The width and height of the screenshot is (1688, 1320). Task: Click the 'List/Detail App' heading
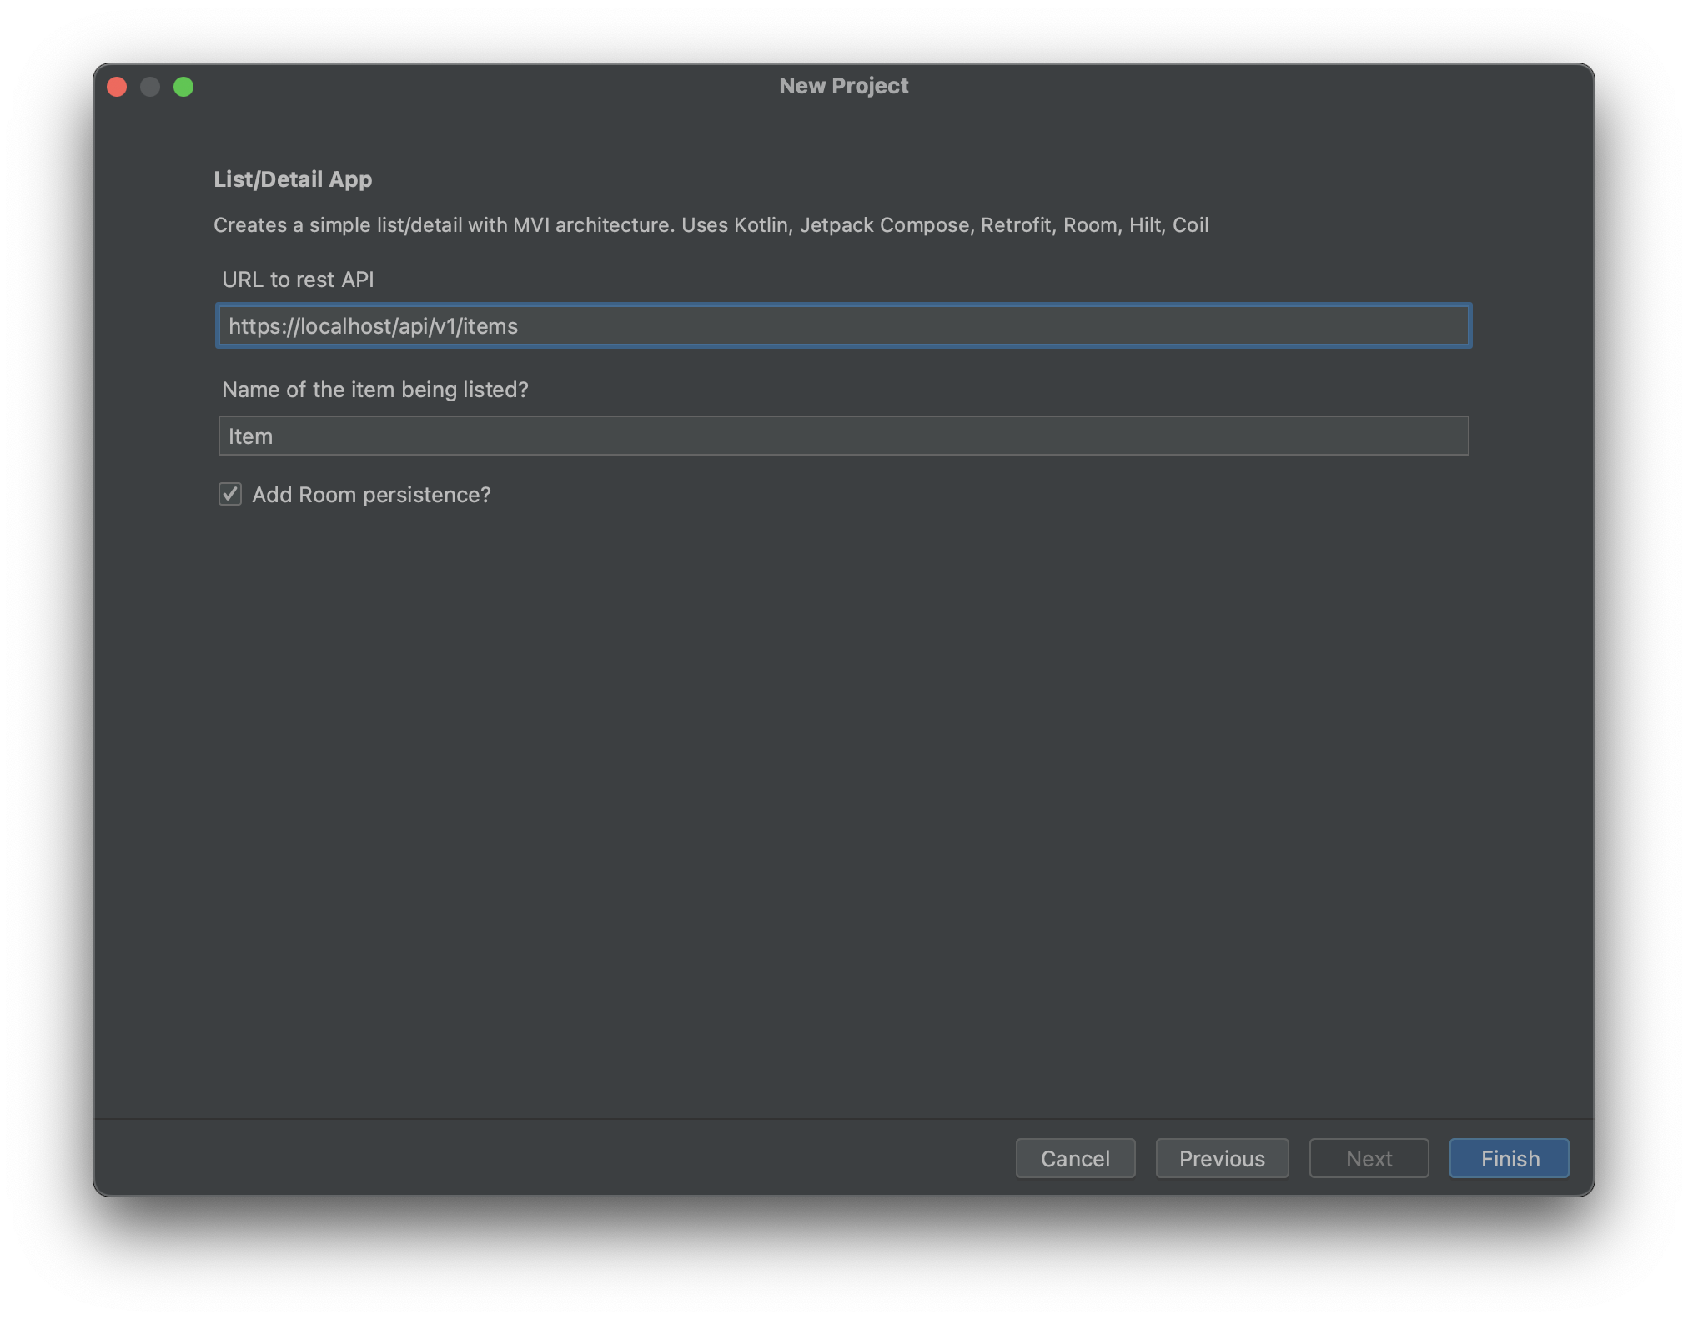(x=293, y=179)
